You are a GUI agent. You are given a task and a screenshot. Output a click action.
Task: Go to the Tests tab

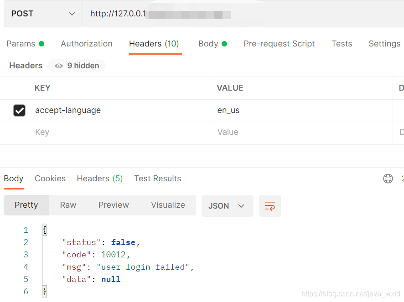(342, 44)
